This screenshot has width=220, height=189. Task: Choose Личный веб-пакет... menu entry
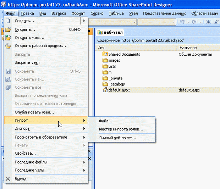click(117, 138)
